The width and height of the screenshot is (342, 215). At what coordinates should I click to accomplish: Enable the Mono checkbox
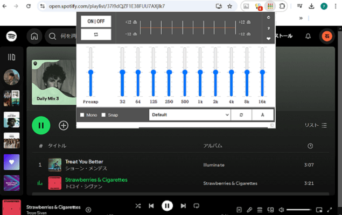click(x=82, y=115)
